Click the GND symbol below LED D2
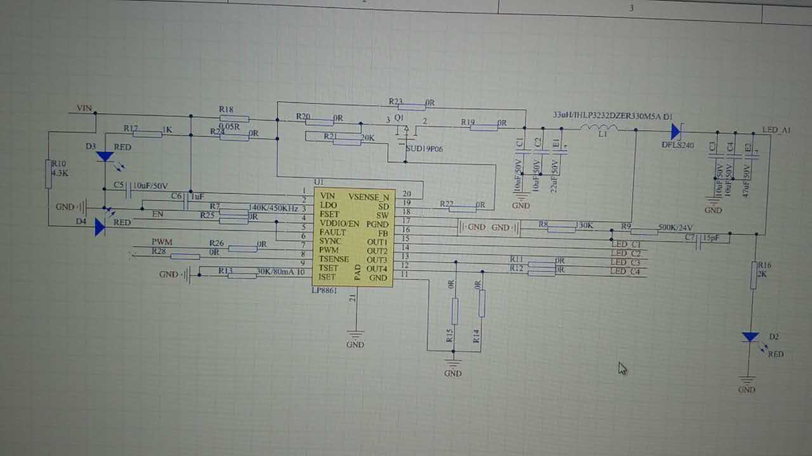This screenshot has width=812, height=456. [747, 384]
